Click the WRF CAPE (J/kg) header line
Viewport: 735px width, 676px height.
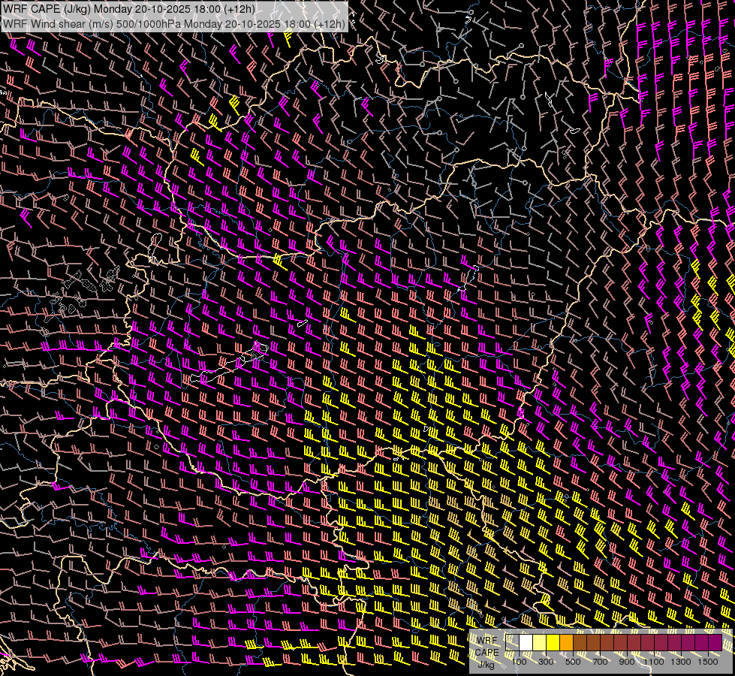(129, 9)
